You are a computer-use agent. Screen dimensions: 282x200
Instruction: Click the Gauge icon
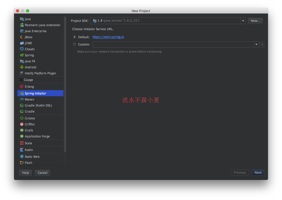point(21,80)
